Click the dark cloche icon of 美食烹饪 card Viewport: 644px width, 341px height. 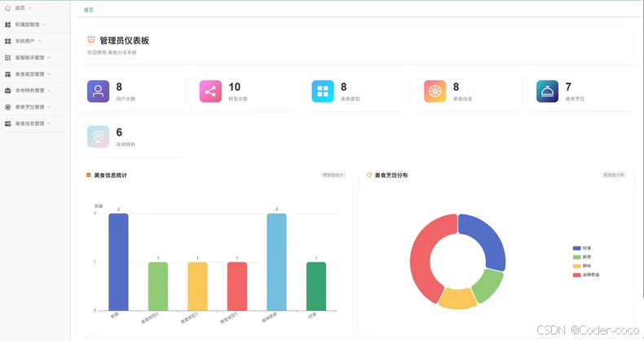click(x=548, y=91)
